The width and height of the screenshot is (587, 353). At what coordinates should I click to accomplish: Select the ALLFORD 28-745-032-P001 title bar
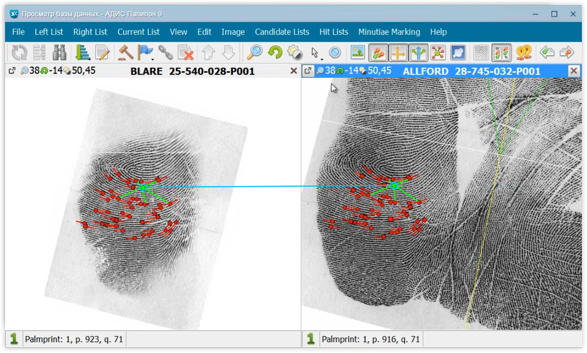tap(471, 71)
